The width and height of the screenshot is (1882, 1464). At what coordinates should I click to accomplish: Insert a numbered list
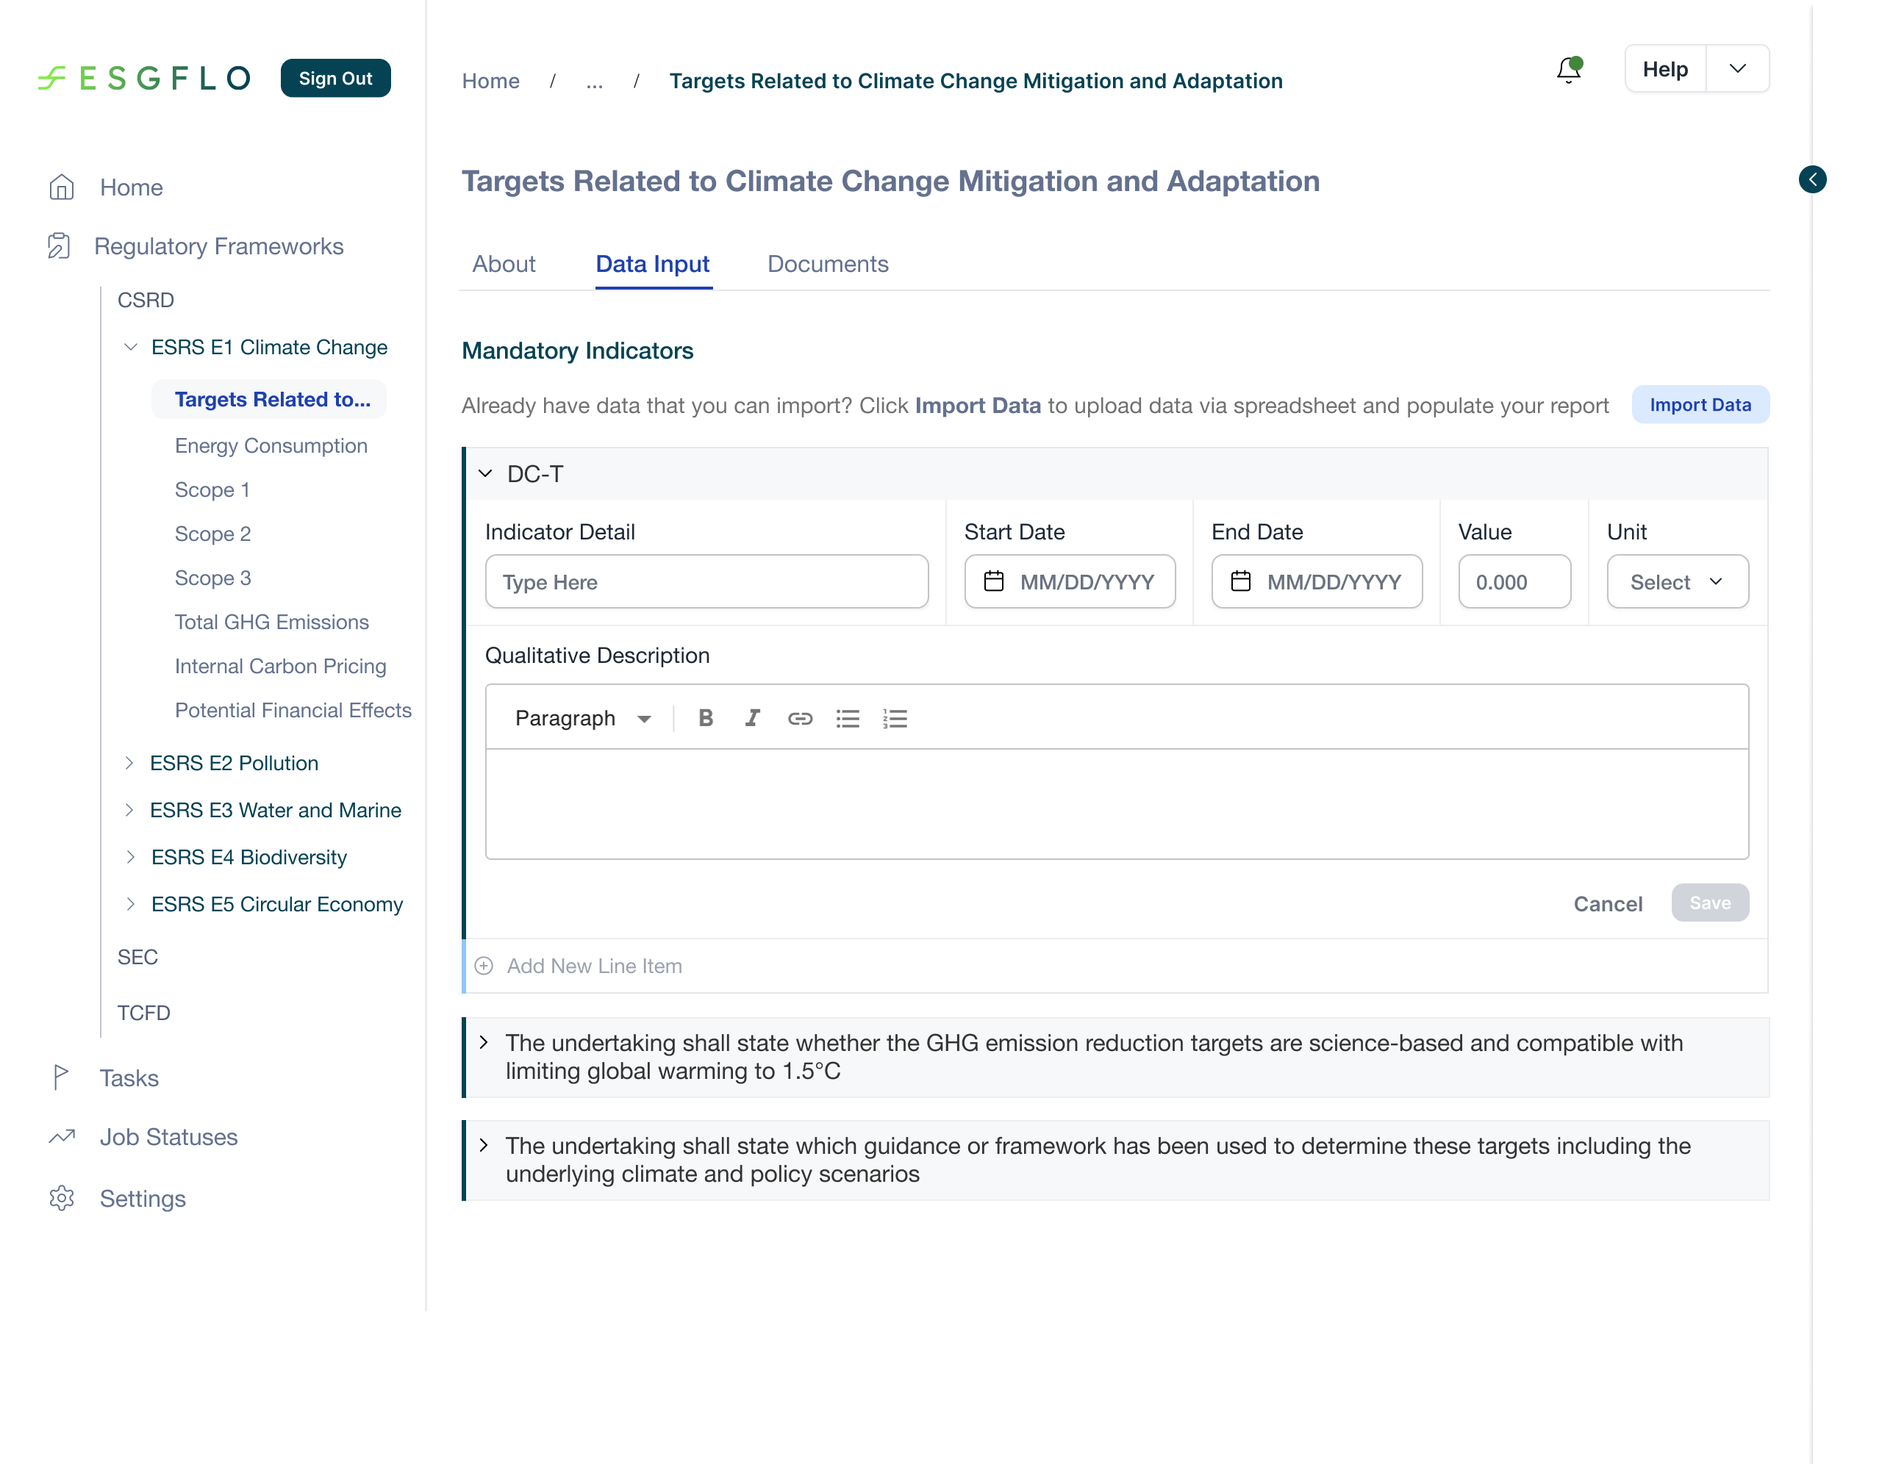[x=895, y=718]
